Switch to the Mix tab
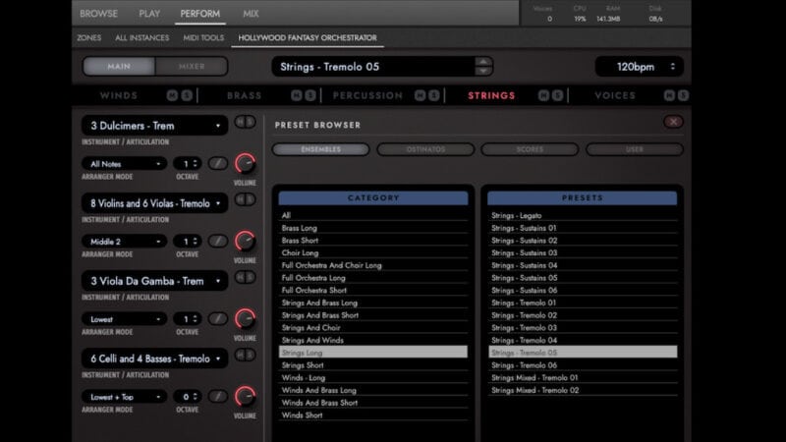Screen dimensions: 786x442 click(x=251, y=14)
